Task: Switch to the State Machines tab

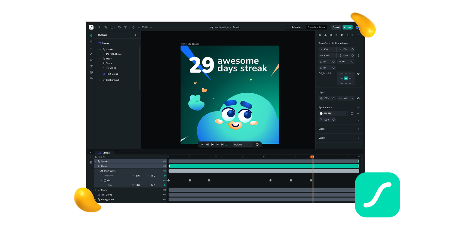Action: (x=316, y=27)
